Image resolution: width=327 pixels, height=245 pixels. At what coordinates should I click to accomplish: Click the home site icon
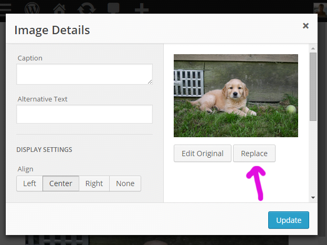pos(59,8)
